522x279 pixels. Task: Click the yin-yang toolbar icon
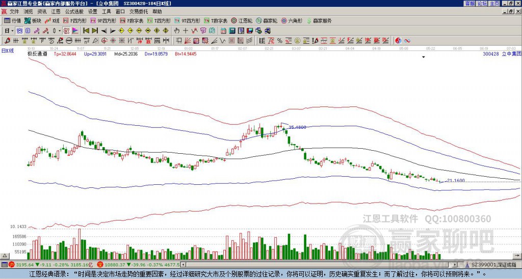pyautogui.click(x=398, y=41)
